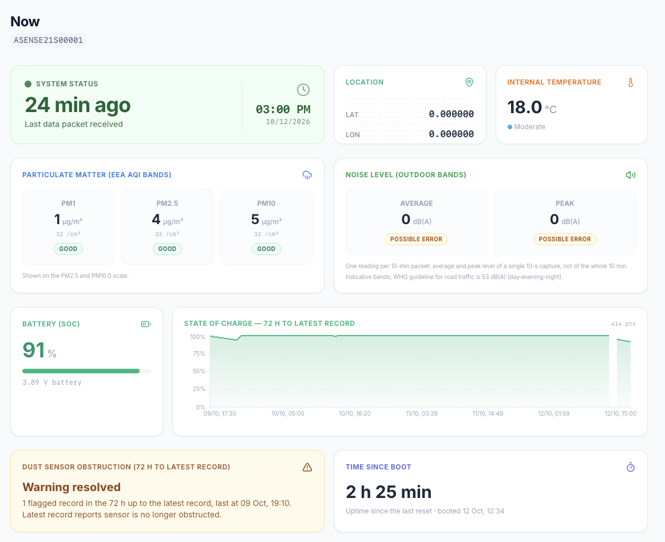Click the PM2.5 GOOD badge

(x=167, y=249)
